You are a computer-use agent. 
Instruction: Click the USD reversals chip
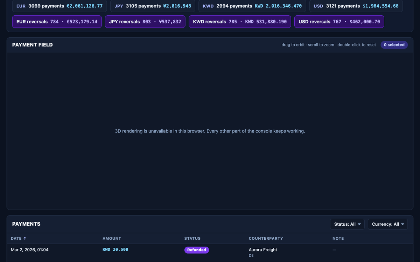339,22
